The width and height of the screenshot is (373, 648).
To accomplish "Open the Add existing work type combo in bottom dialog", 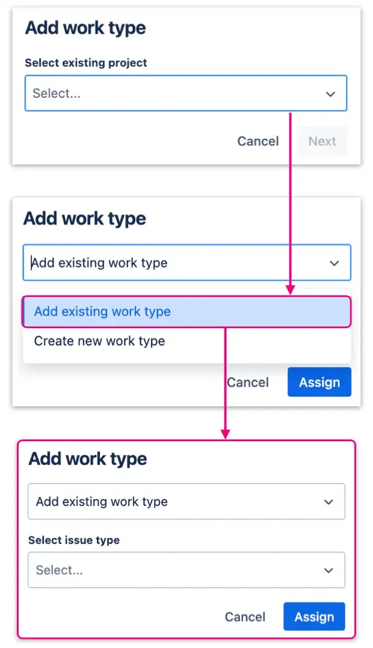I will (186, 501).
